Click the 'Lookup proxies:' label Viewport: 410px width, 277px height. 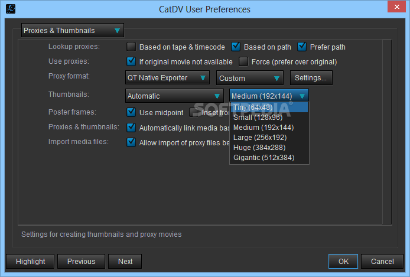click(x=74, y=47)
